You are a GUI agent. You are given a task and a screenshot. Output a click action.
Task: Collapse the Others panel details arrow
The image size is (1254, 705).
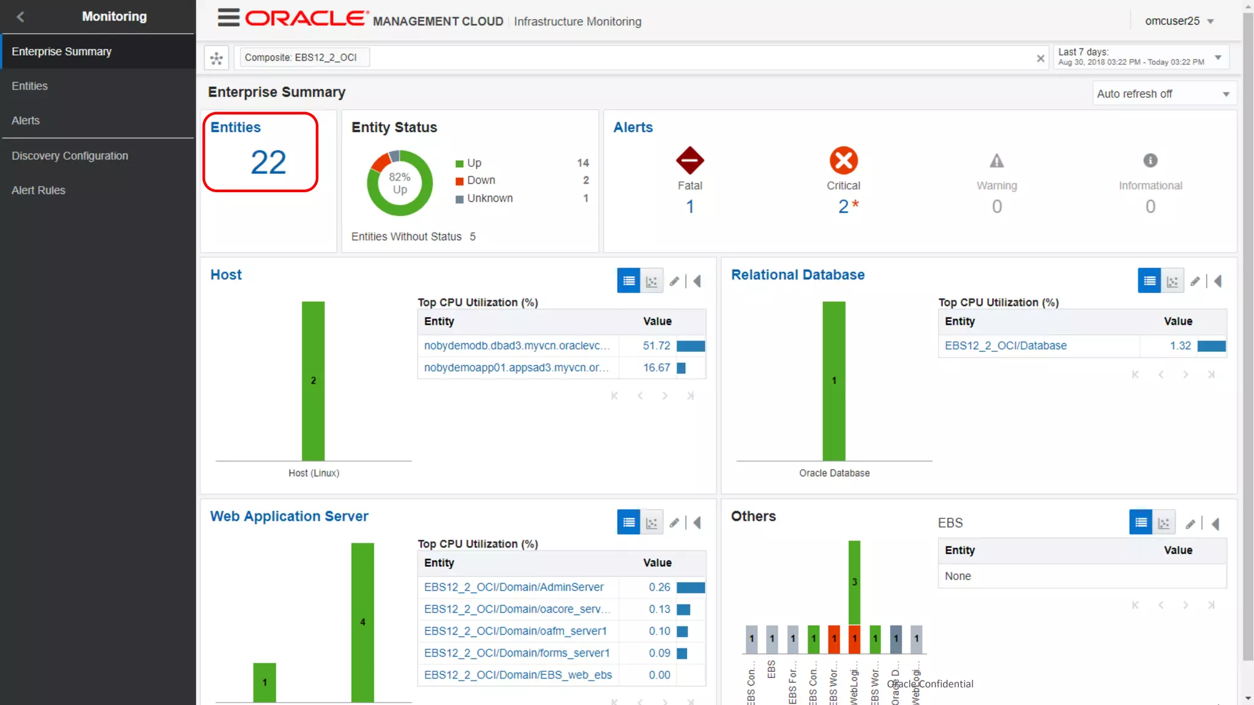[1215, 524]
